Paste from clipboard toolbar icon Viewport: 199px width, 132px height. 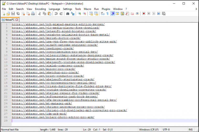tap(49, 13)
